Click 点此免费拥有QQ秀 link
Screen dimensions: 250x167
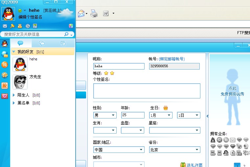click(232, 91)
